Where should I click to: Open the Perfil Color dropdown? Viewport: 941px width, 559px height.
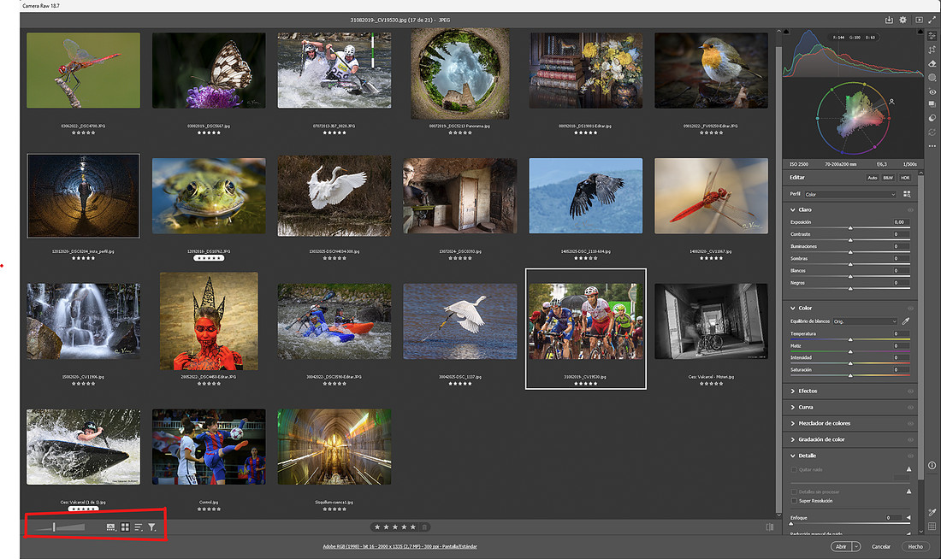[x=850, y=194]
